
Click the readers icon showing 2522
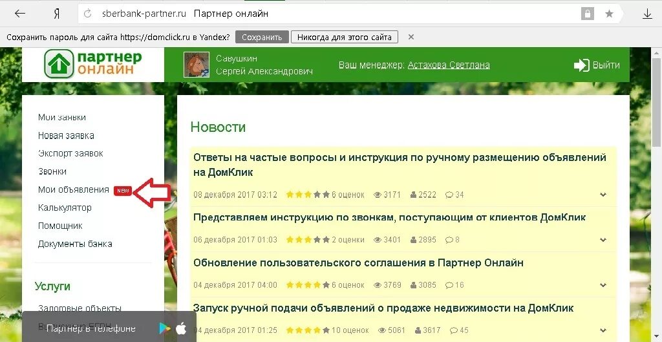pos(414,195)
